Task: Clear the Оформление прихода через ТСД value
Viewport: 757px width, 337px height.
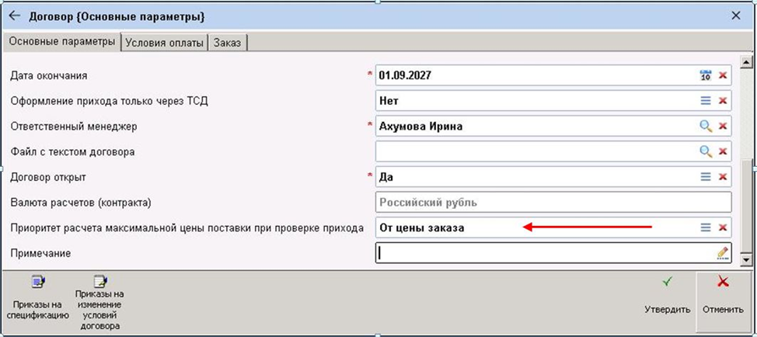Action: tap(723, 101)
